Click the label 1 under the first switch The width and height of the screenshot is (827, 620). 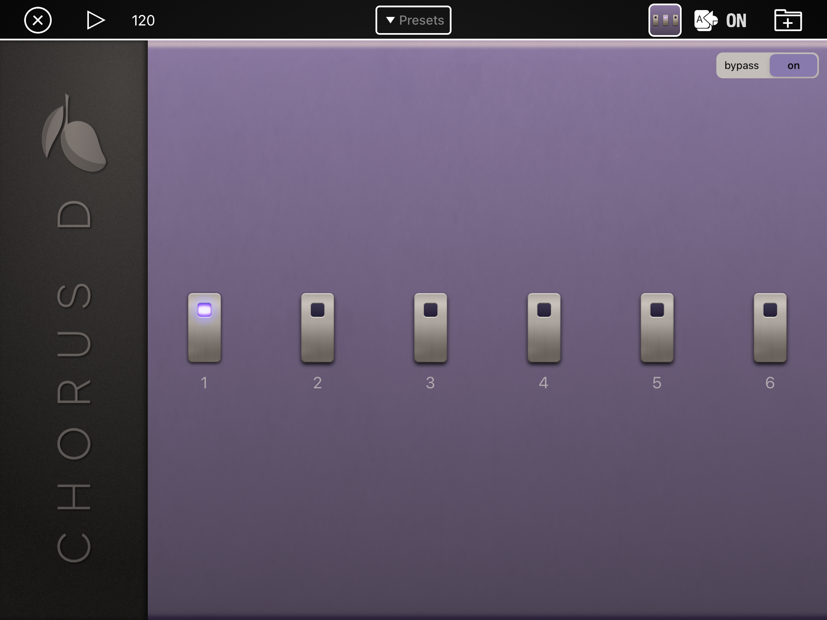[204, 383]
